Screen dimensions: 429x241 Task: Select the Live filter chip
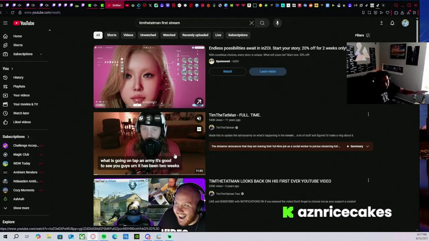(218, 35)
